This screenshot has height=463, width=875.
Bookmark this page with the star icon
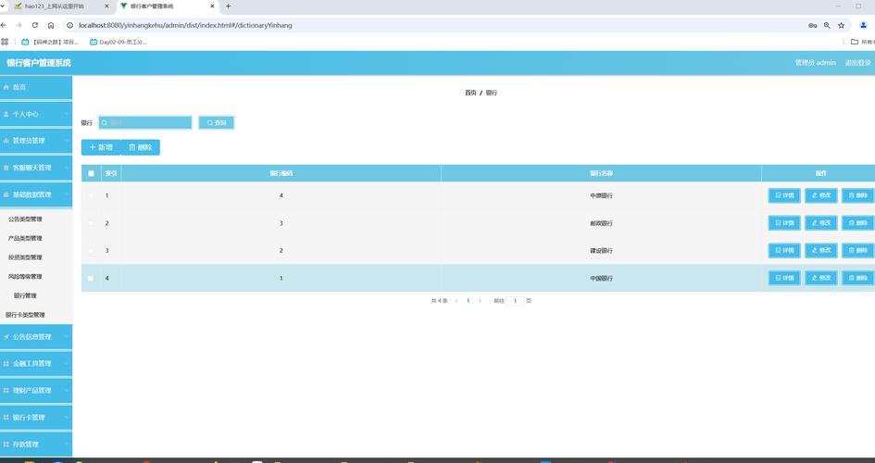pyautogui.click(x=841, y=25)
